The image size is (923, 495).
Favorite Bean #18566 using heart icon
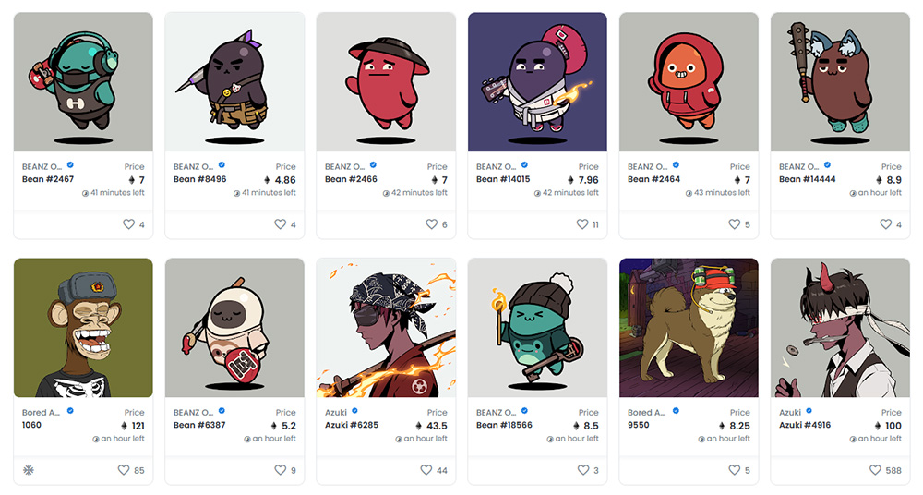coord(582,470)
